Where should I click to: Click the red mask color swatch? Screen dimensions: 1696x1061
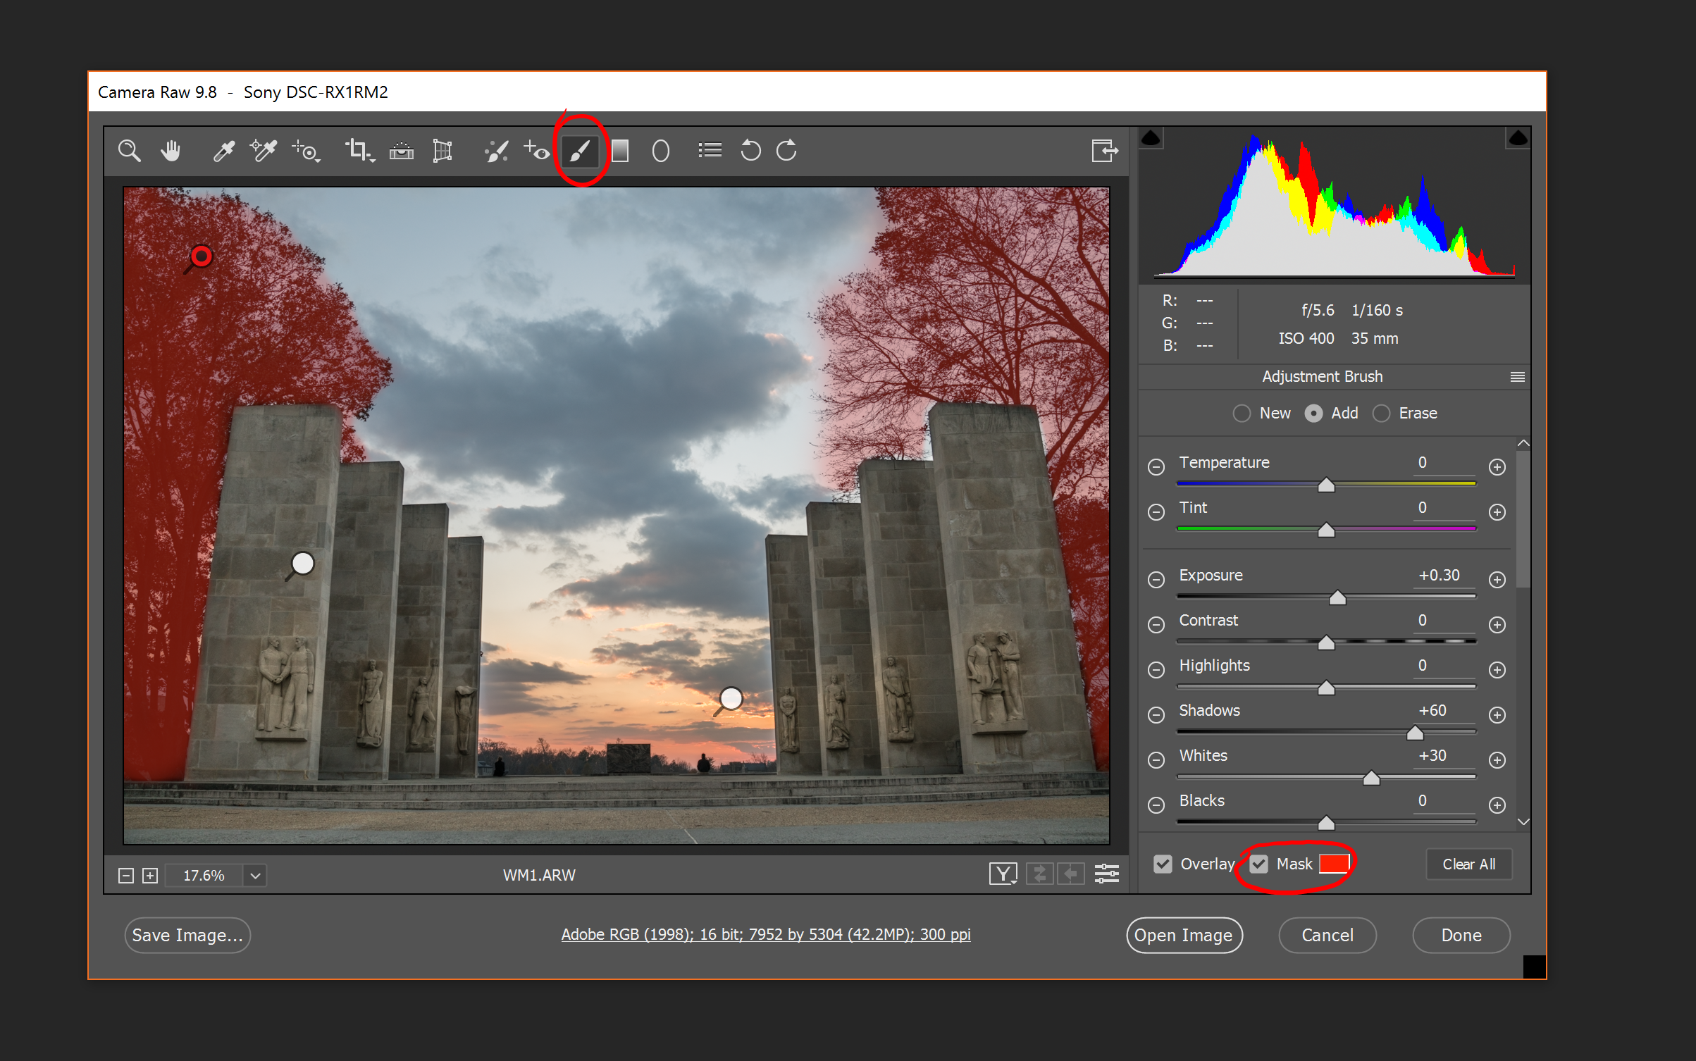[x=1335, y=864]
